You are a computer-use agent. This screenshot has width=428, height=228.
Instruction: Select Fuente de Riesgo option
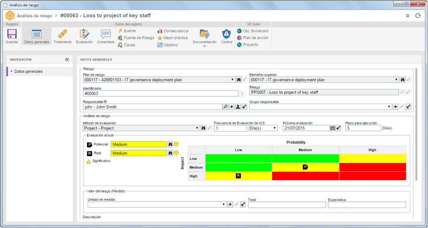click(136, 38)
